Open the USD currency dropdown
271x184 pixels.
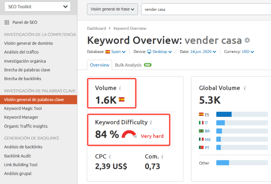[x=248, y=52]
